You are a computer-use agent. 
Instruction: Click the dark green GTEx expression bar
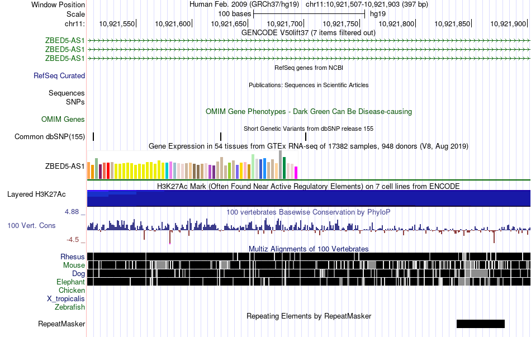pos(285,168)
